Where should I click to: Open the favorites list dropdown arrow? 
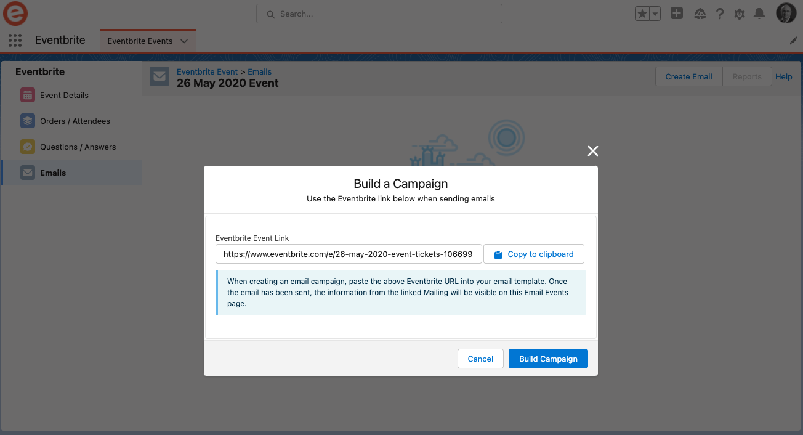click(655, 14)
